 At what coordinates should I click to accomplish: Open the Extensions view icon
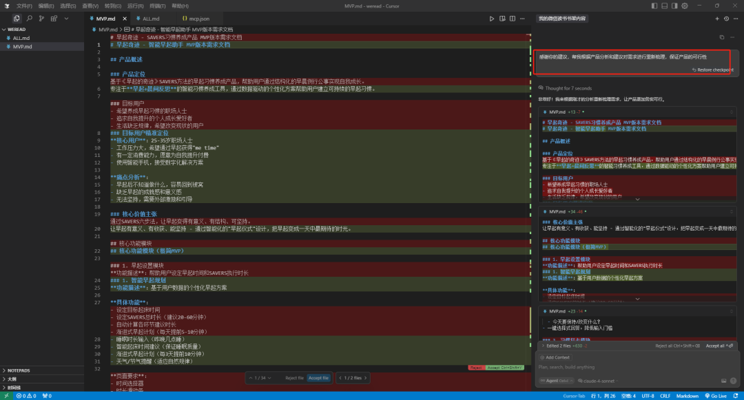[x=54, y=19]
